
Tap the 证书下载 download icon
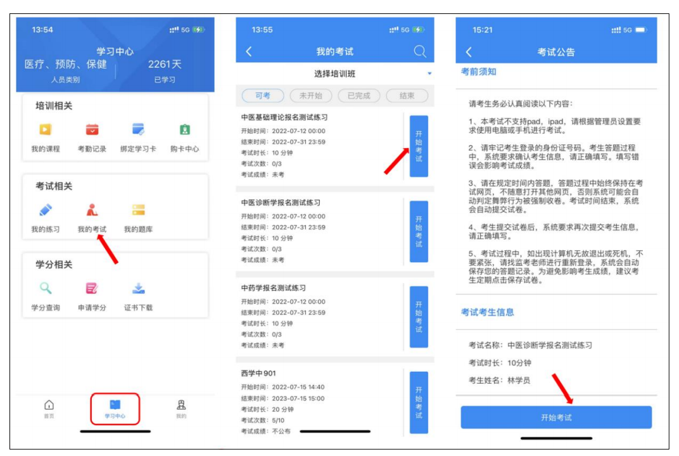138,289
